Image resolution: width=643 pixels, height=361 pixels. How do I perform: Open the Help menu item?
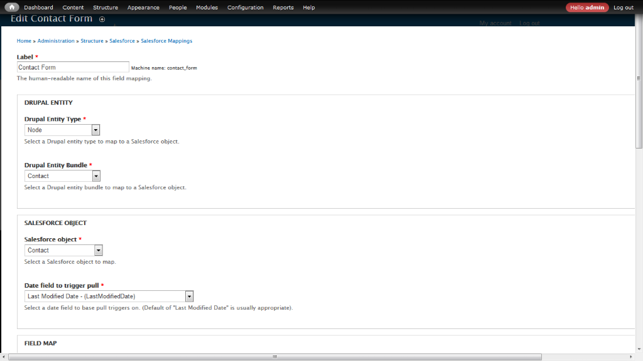309,8
